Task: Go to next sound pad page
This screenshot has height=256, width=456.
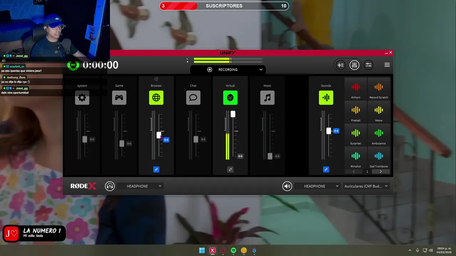Action: pyautogui.click(x=380, y=171)
